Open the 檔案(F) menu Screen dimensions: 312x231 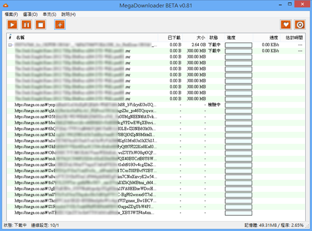click(x=11, y=15)
